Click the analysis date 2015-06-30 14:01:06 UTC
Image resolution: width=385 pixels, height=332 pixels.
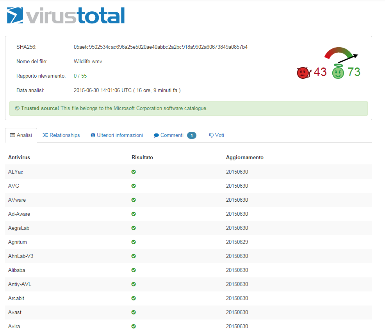[103, 90]
